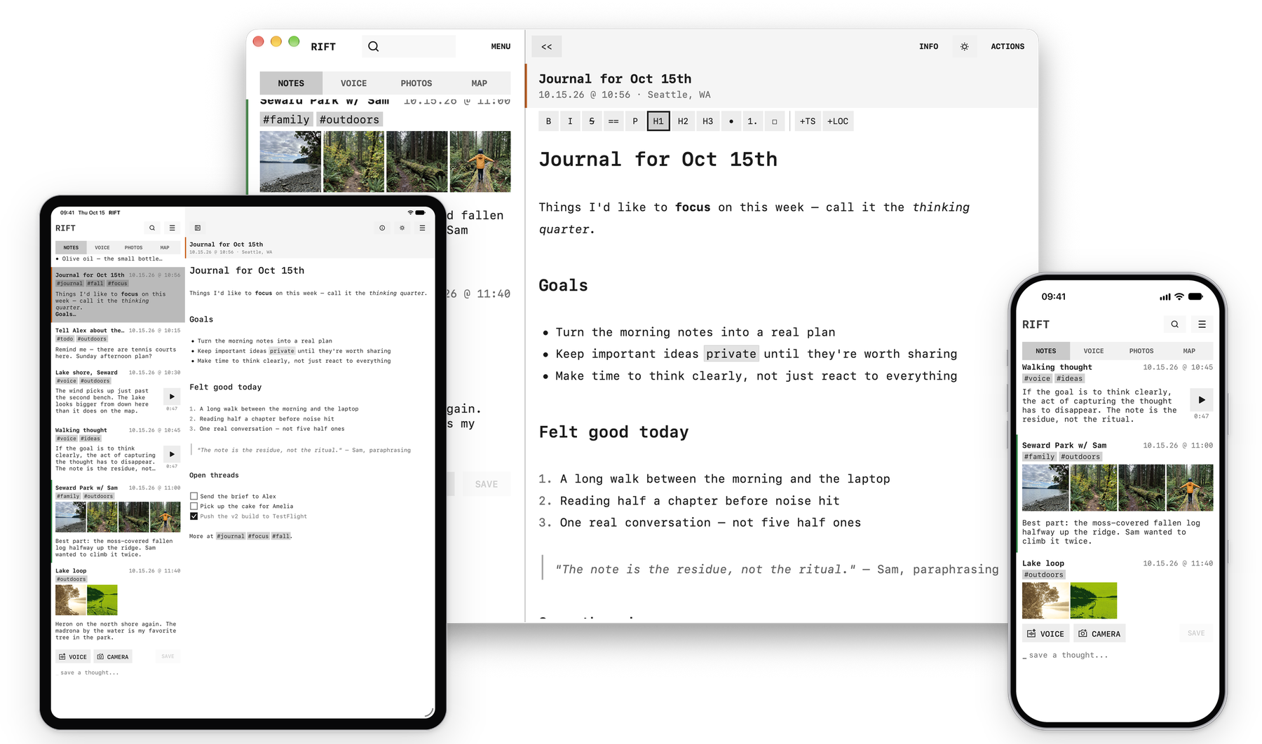Switch to the MAP tab on desktop
The image size is (1262, 744).
(480, 83)
